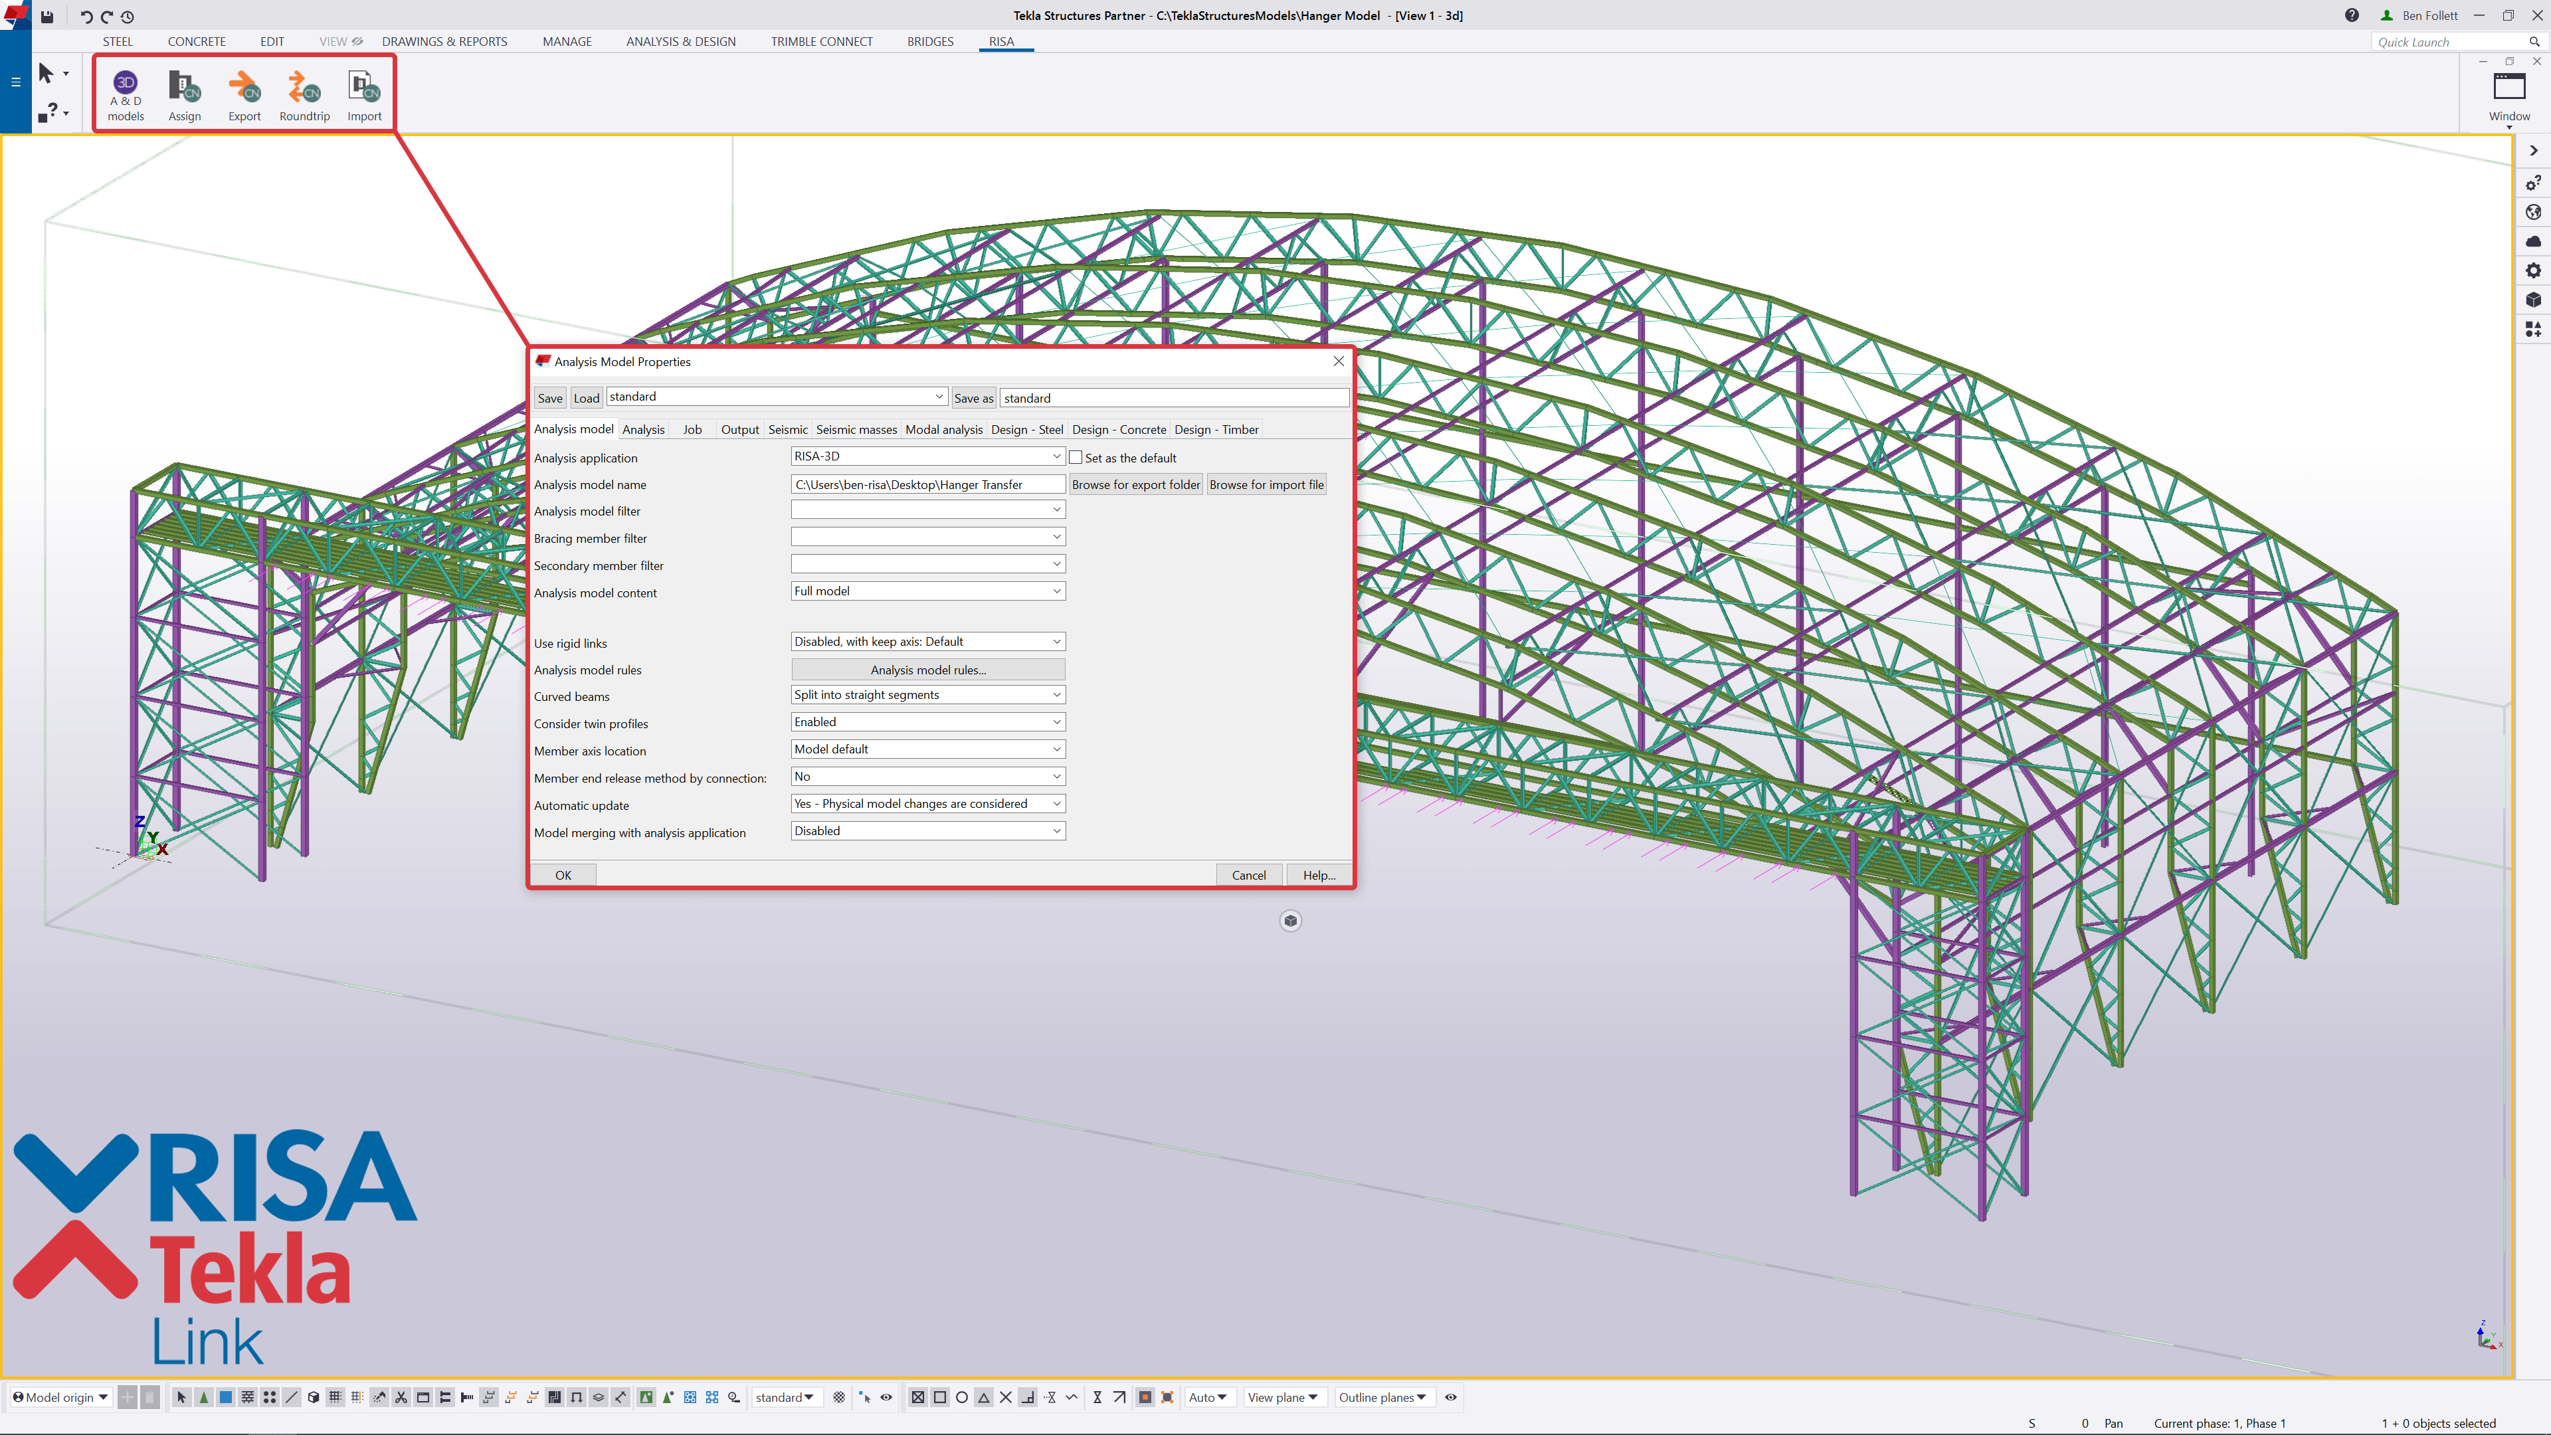This screenshot has width=2551, height=1435.
Task: Expand the Use rigid links dropdown
Action: [928, 642]
